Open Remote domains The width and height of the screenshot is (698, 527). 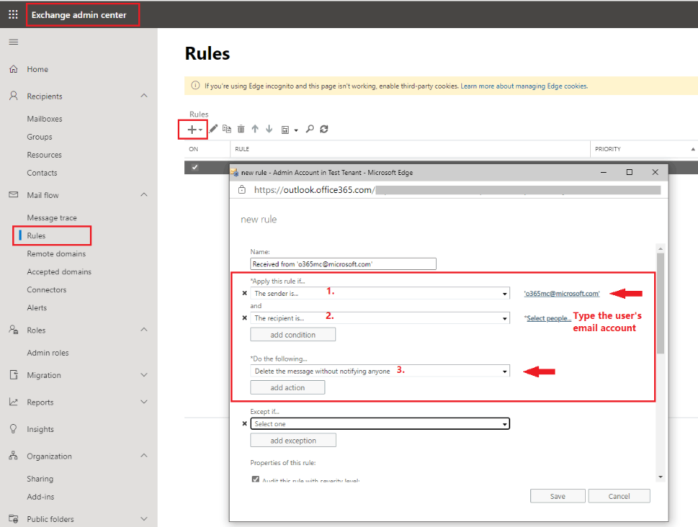pyautogui.click(x=56, y=253)
